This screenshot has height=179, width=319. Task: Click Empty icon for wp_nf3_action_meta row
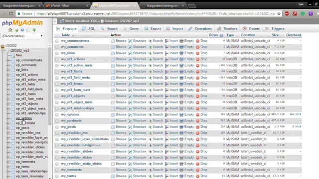tap(181, 66)
